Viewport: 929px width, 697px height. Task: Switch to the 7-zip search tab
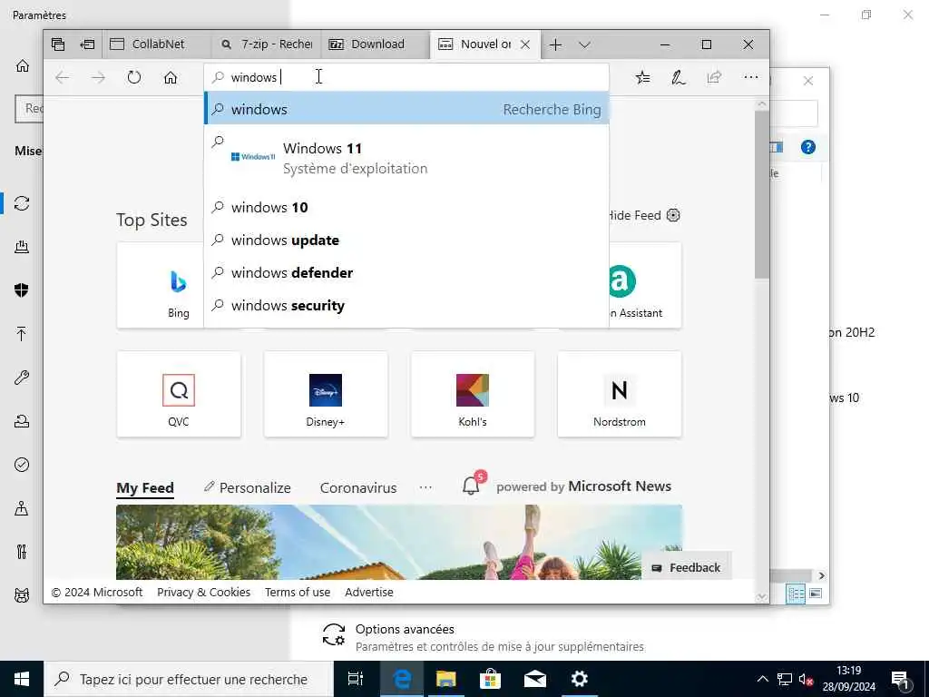pyautogui.click(x=267, y=44)
